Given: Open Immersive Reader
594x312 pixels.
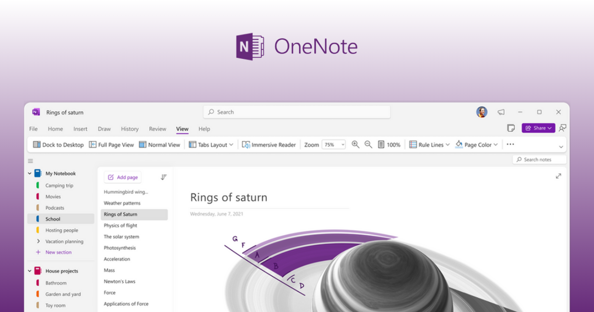Looking at the screenshot, I should coord(269,145).
